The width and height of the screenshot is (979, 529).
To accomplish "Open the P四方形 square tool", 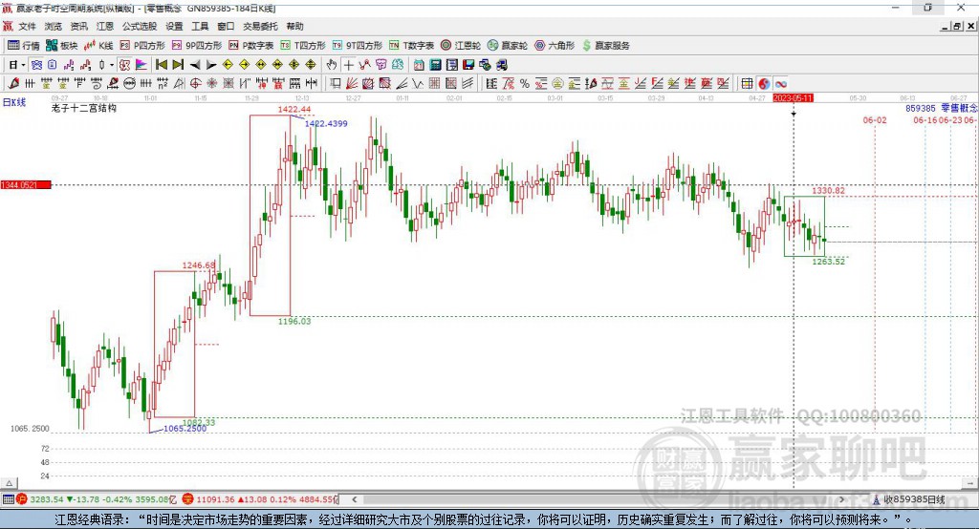I will click(x=142, y=46).
